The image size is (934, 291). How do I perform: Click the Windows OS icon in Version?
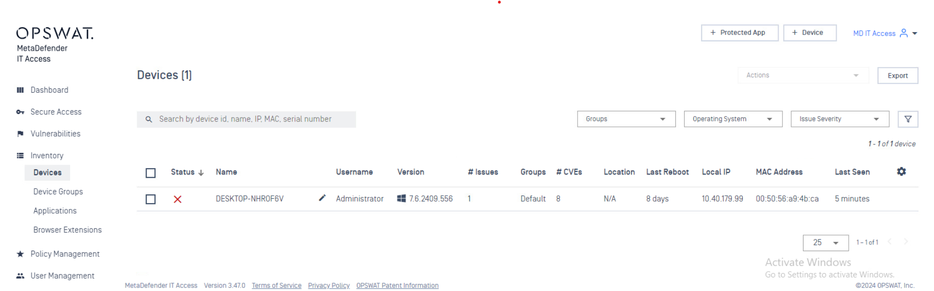[x=401, y=198]
